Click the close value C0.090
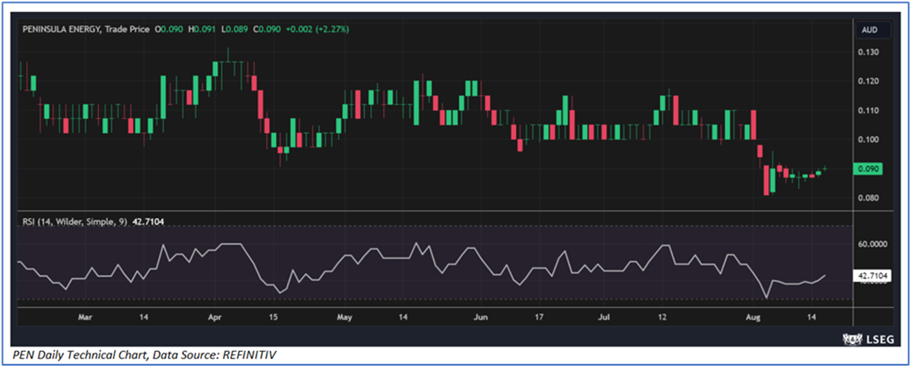911x367 pixels. click(x=267, y=30)
